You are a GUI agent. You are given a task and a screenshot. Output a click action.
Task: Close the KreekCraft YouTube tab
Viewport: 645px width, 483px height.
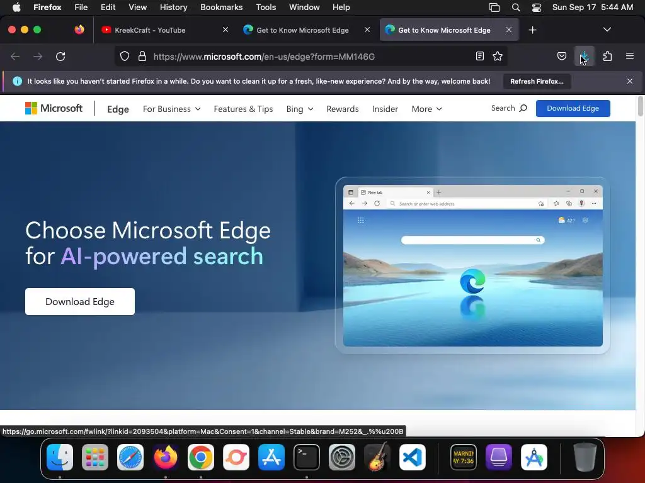point(225,30)
